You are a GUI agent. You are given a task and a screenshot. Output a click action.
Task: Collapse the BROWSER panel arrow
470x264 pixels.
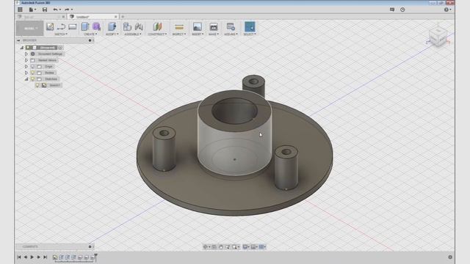18,40
